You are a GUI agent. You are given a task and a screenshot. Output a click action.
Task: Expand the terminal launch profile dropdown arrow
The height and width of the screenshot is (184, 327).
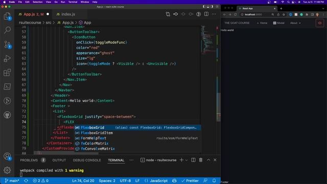tap(186, 160)
